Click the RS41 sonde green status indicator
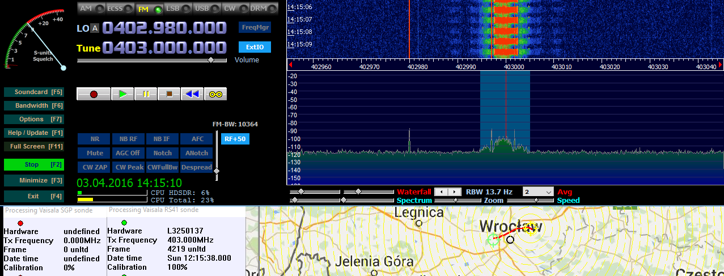Screen dimensions: 724x276 tap(124, 223)
